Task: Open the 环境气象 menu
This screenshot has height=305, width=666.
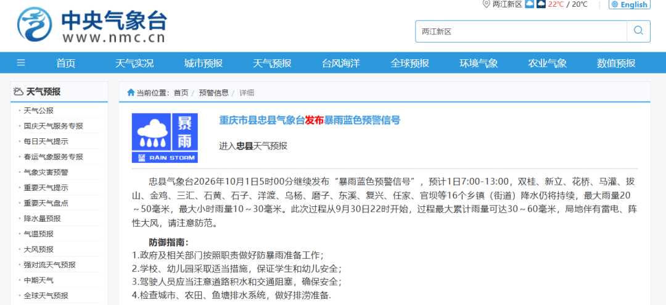Action: coord(479,63)
